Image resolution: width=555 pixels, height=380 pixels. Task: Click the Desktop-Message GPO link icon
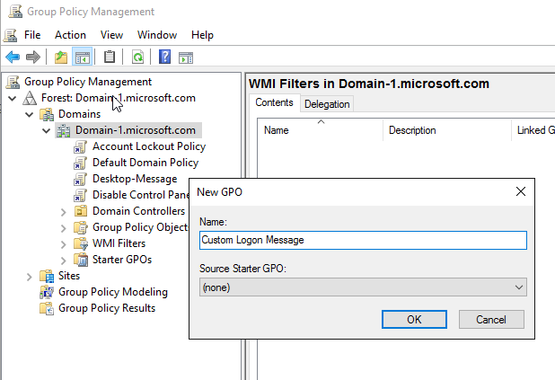point(80,179)
